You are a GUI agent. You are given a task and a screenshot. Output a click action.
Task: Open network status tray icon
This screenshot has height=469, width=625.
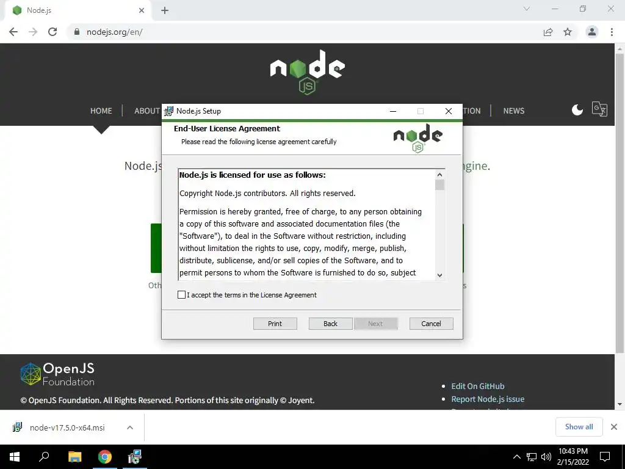[532, 457]
